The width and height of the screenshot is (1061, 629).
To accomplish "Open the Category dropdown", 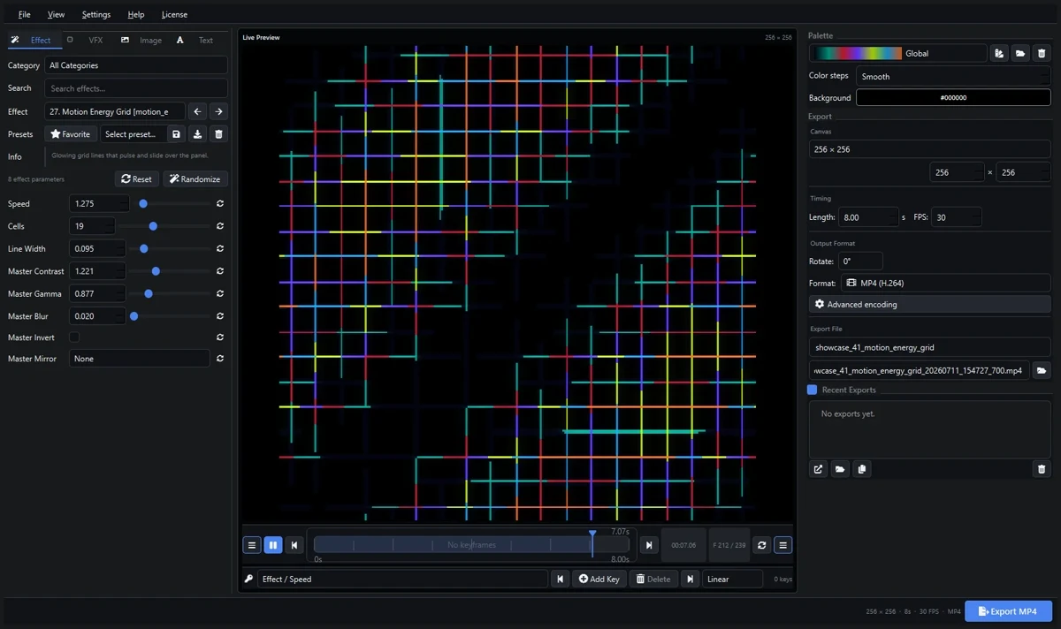I will (x=136, y=65).
